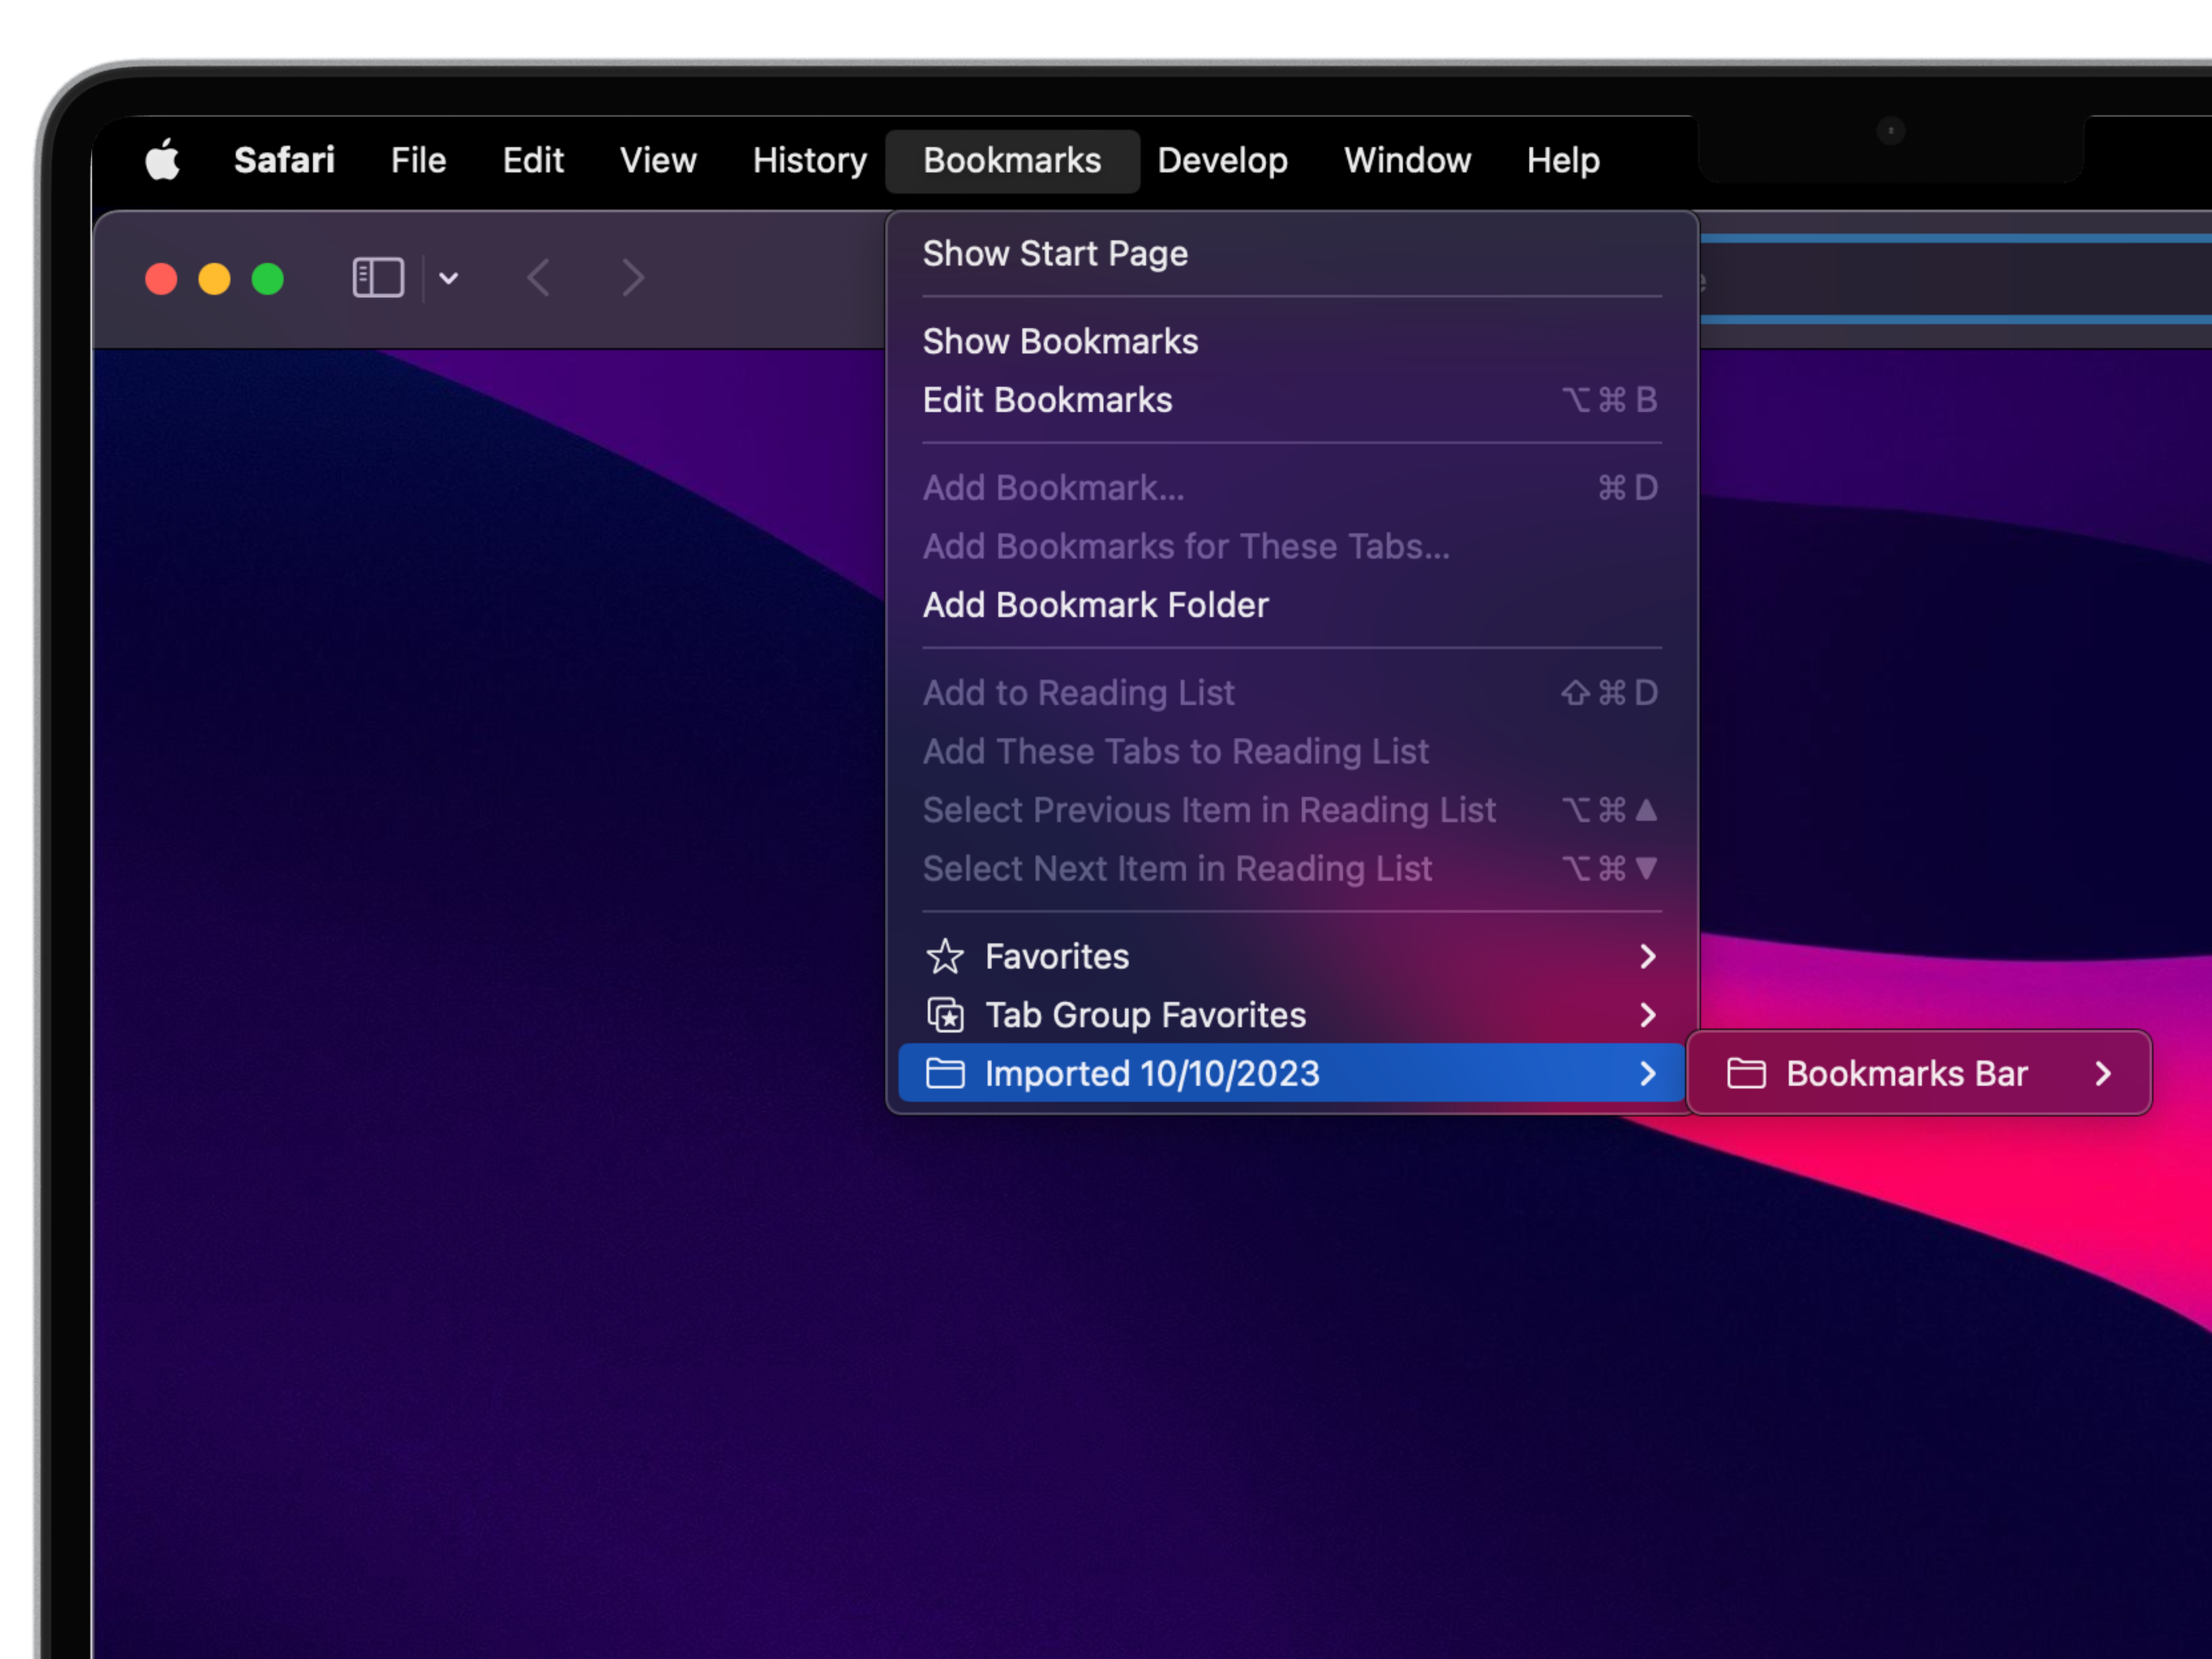The image size is (2212, 1659).
Task: Expand the Bookmarks Bar submenu chevron
Action: (2103, 1074)
